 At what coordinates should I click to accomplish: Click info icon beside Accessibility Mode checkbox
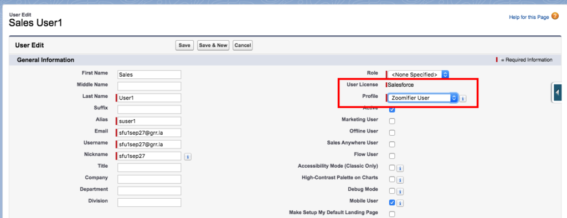(400, 168)
